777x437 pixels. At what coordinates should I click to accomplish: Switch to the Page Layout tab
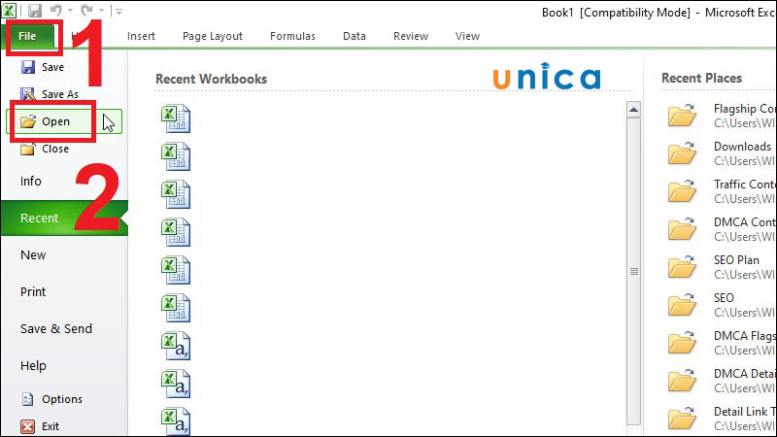click(213, 36)
